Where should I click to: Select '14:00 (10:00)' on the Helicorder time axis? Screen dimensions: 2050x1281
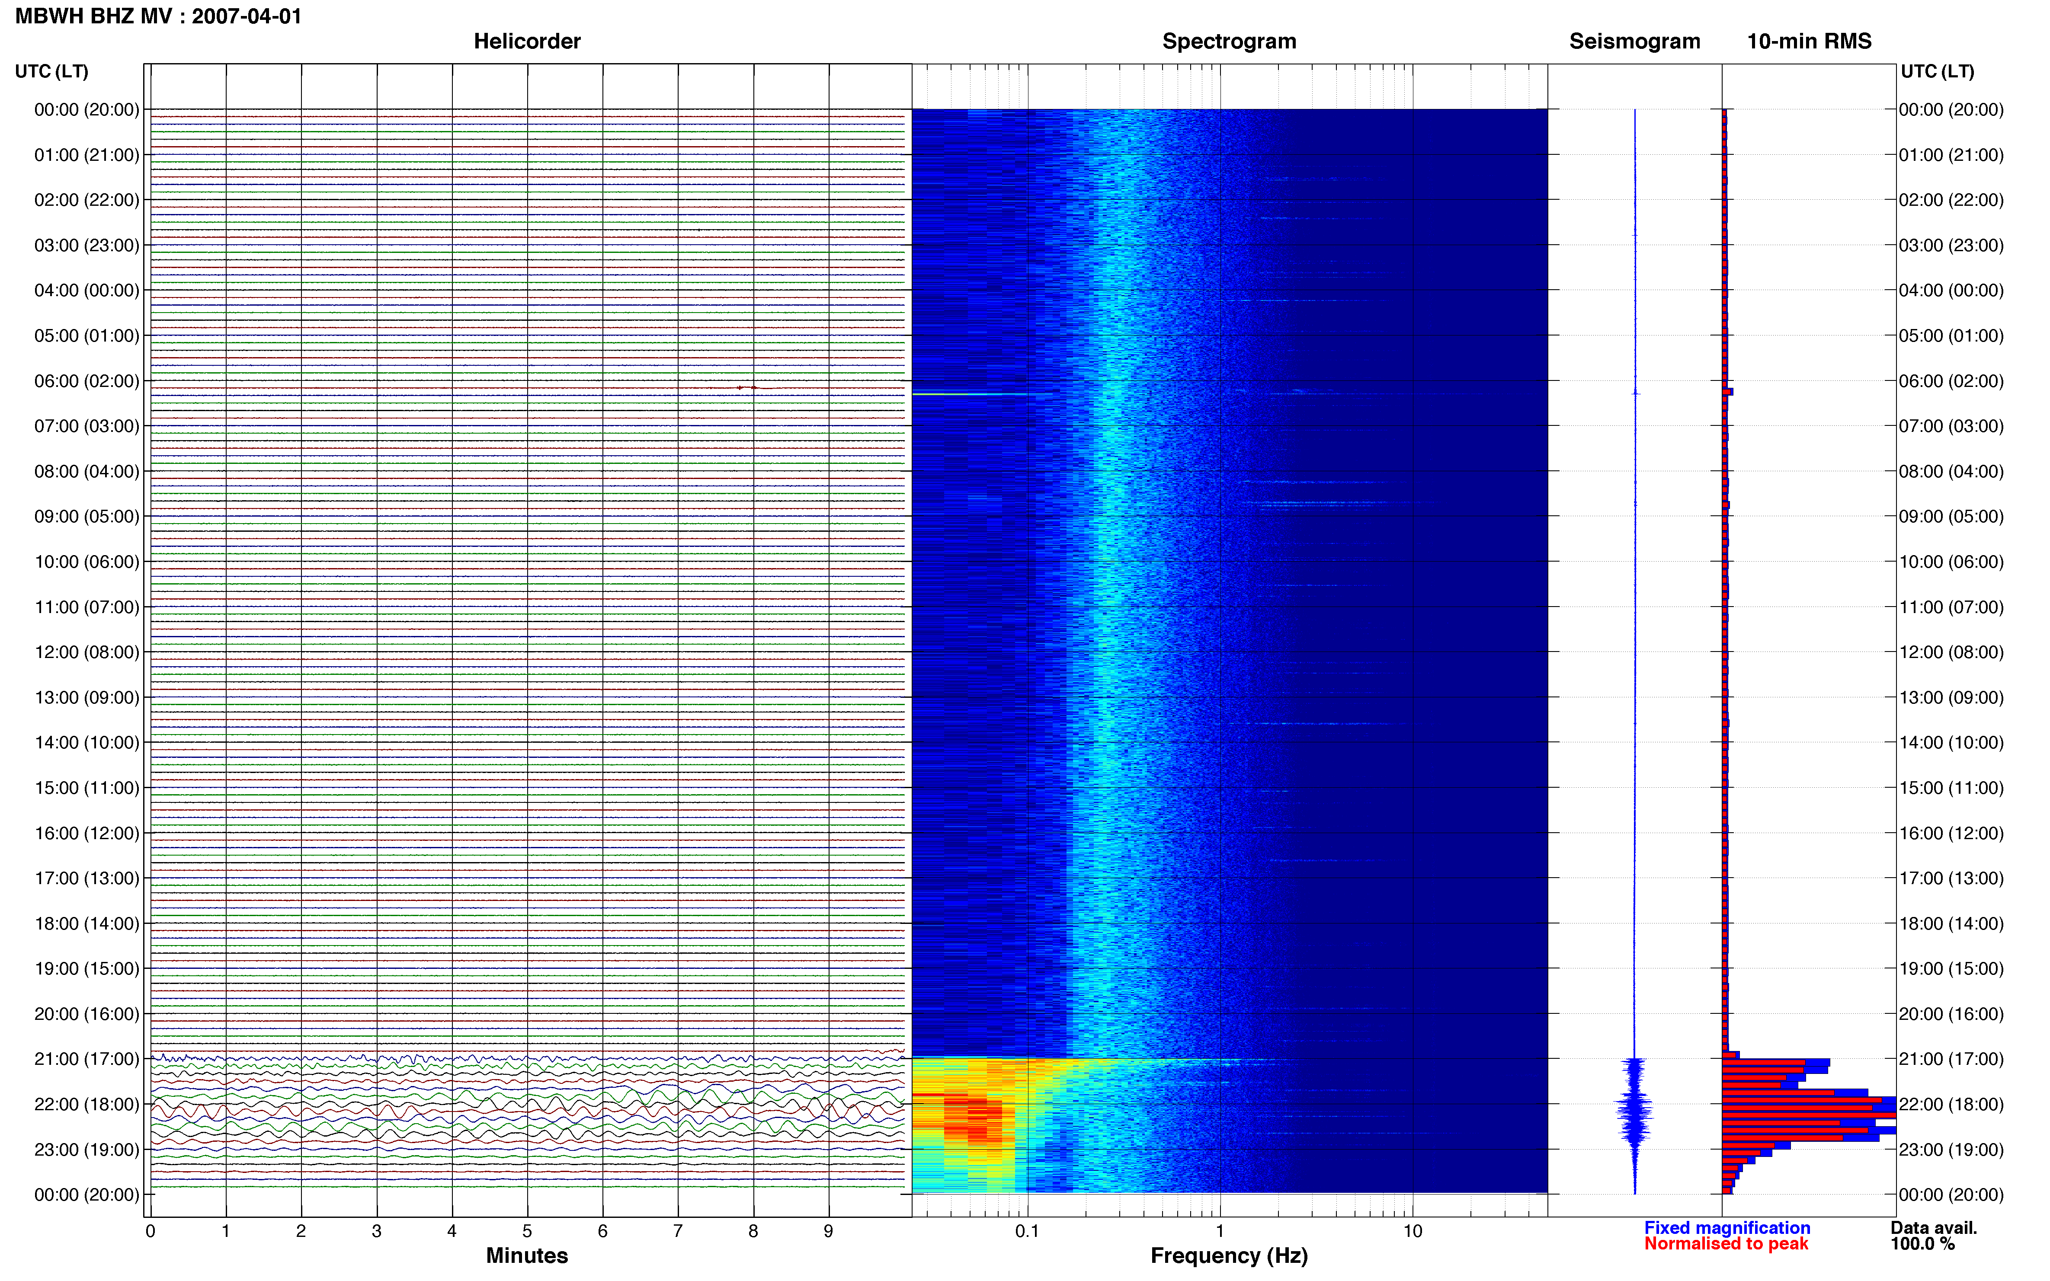click(86, 743)
